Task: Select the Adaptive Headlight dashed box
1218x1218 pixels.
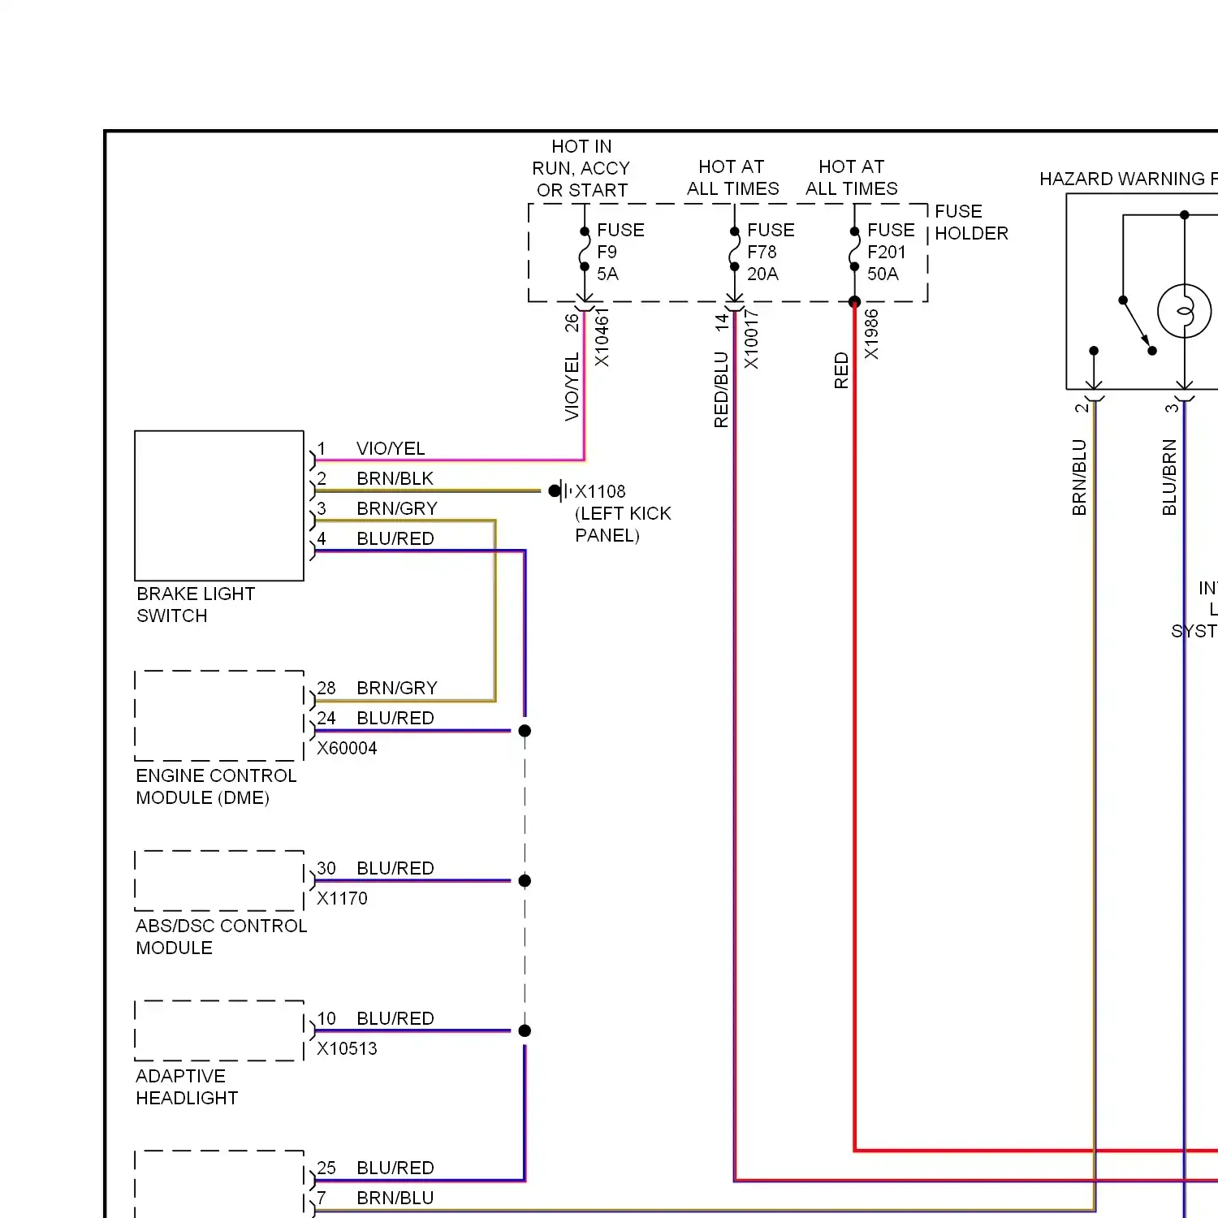Action: [219, 1030]
